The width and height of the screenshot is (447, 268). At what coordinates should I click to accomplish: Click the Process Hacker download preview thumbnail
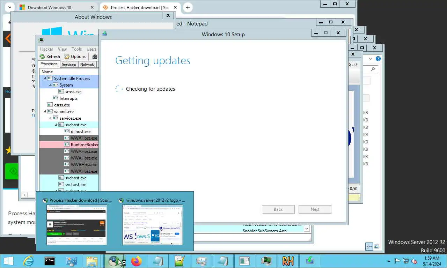pos(77,225)
